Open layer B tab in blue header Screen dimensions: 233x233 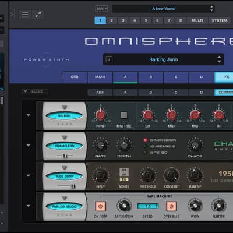click(151, 77)
